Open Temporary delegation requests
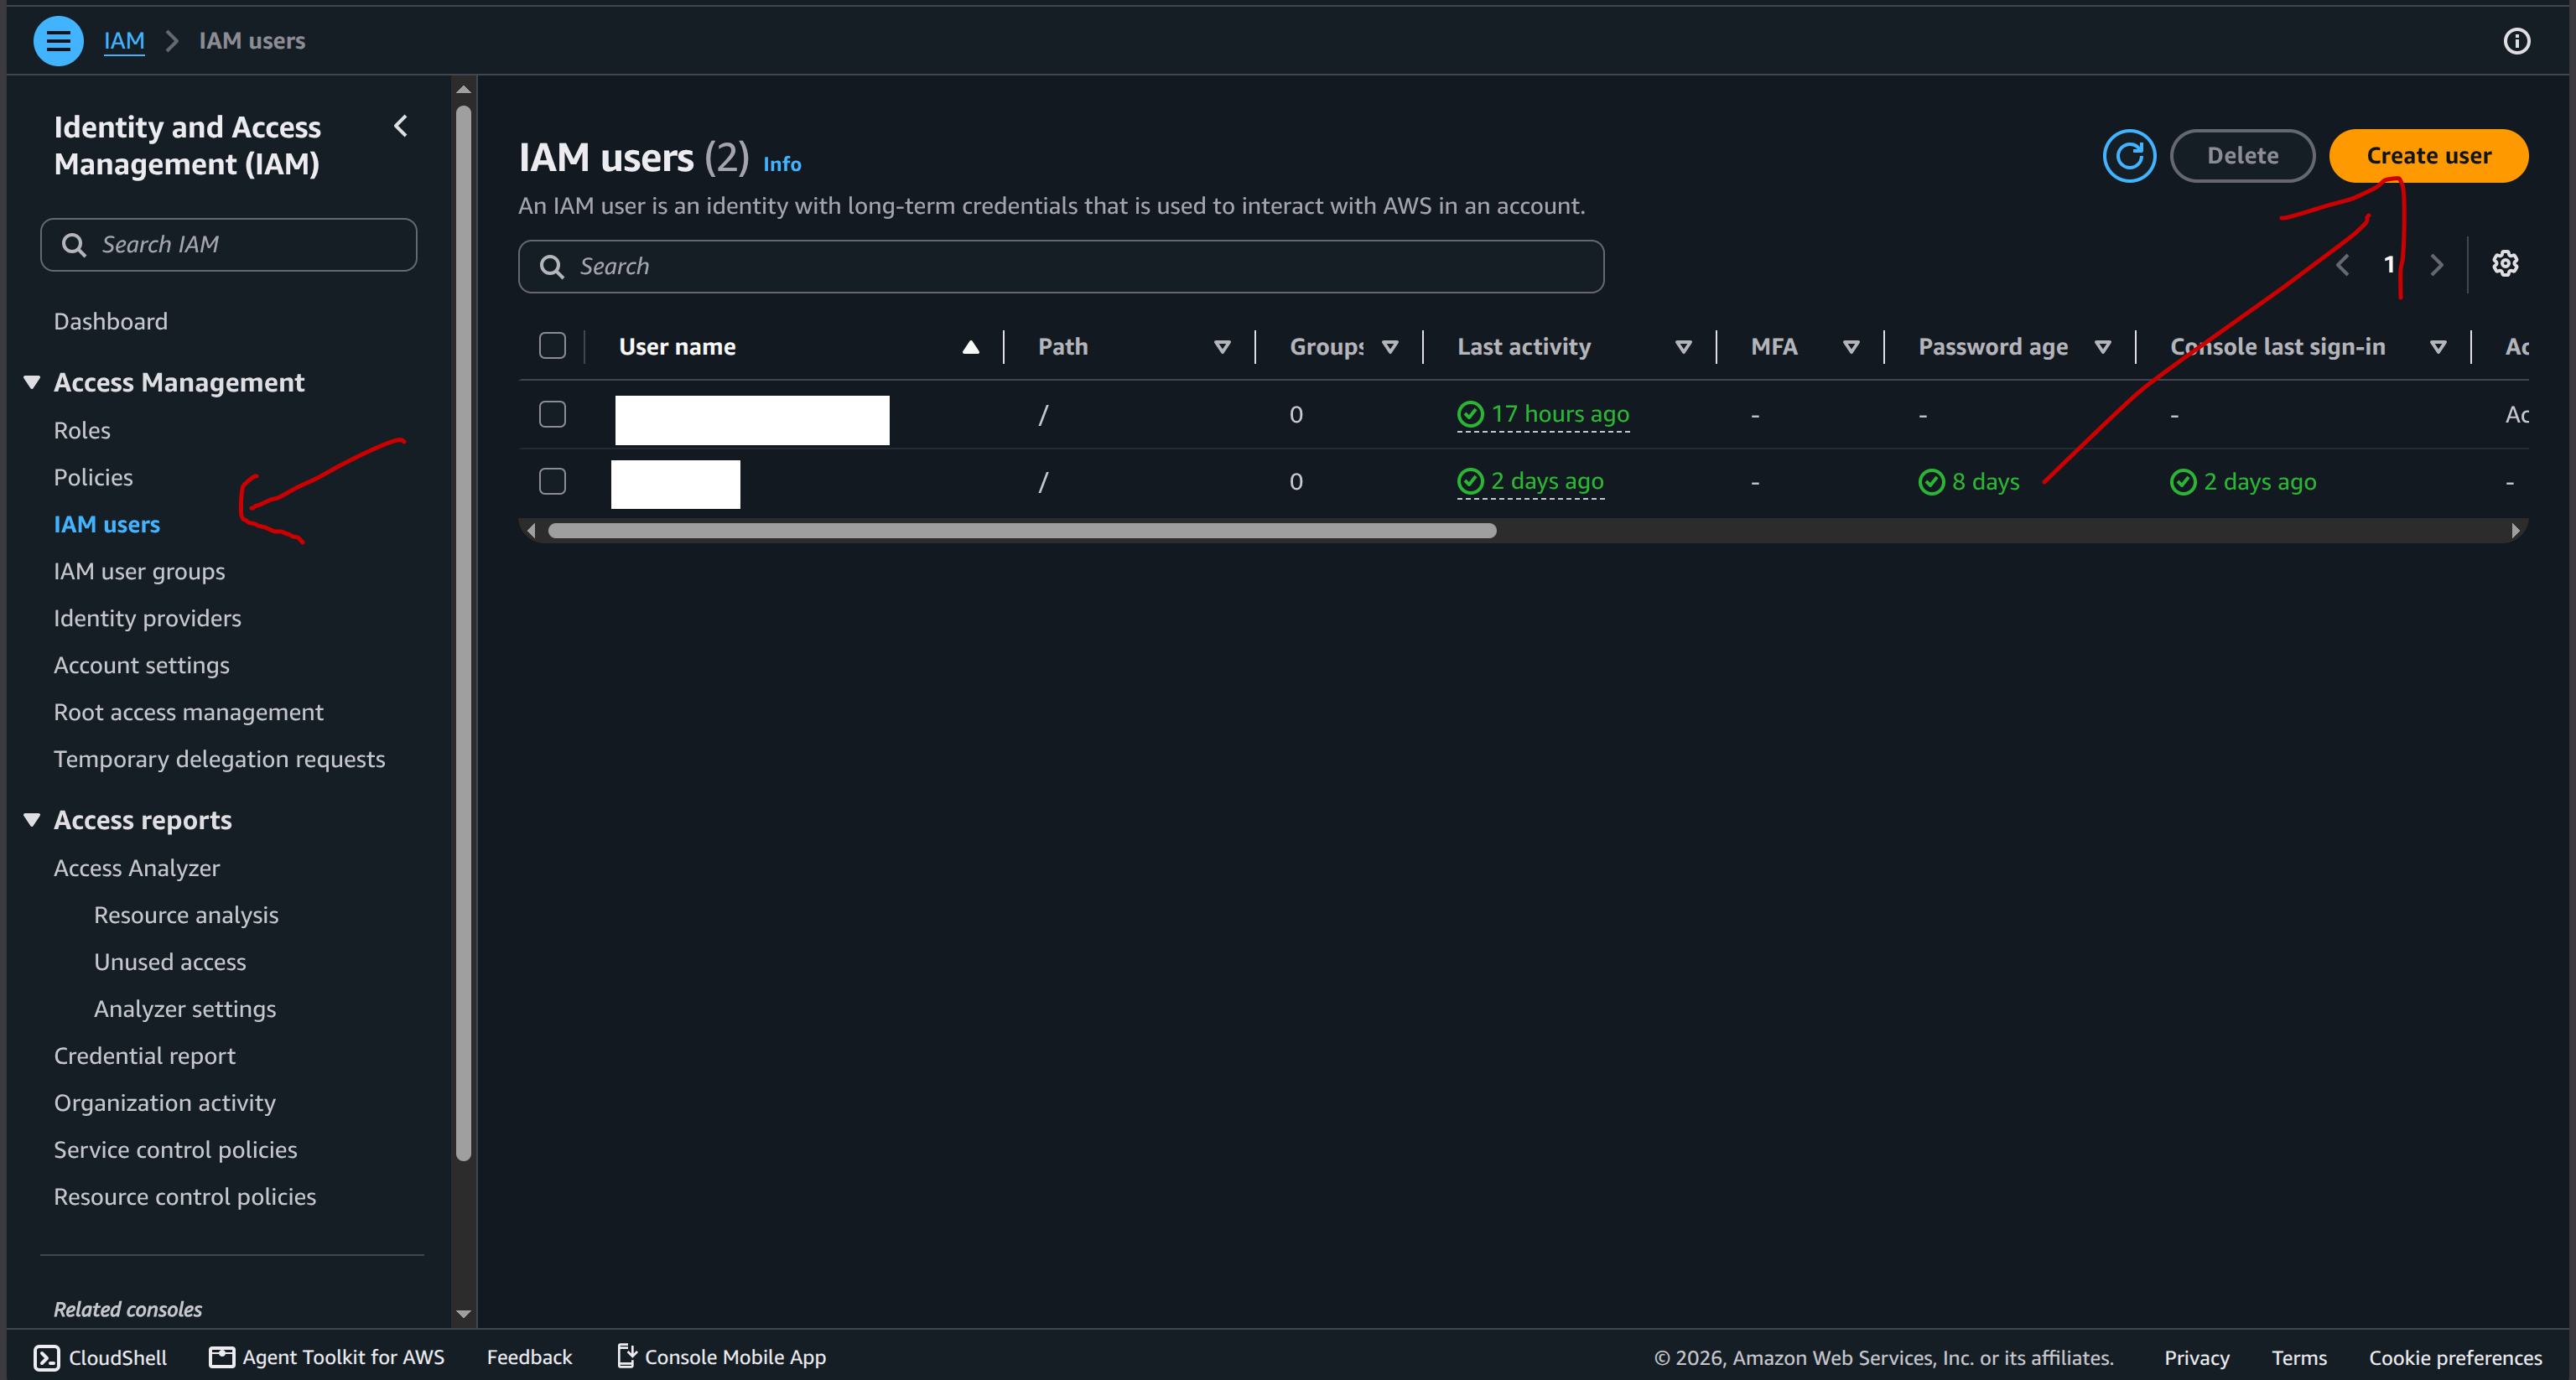 point(220,760)
